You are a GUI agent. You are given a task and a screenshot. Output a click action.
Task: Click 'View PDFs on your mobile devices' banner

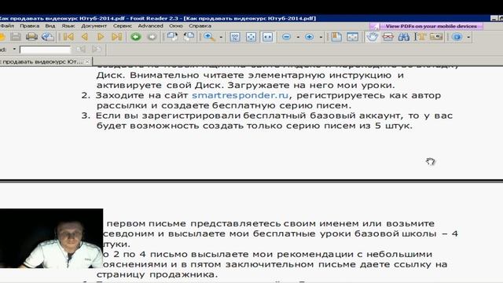coord(427,26)
